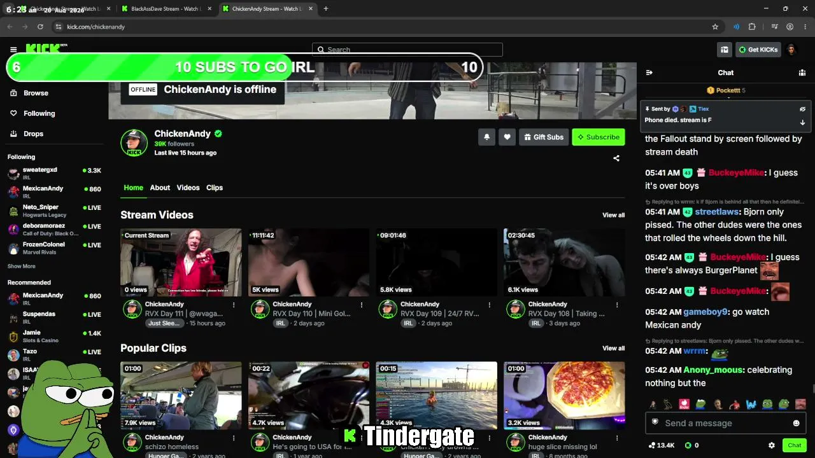This screenshot has width=815, height=458.
Task: Switch to the Home tab
Action: click(133, 188)
